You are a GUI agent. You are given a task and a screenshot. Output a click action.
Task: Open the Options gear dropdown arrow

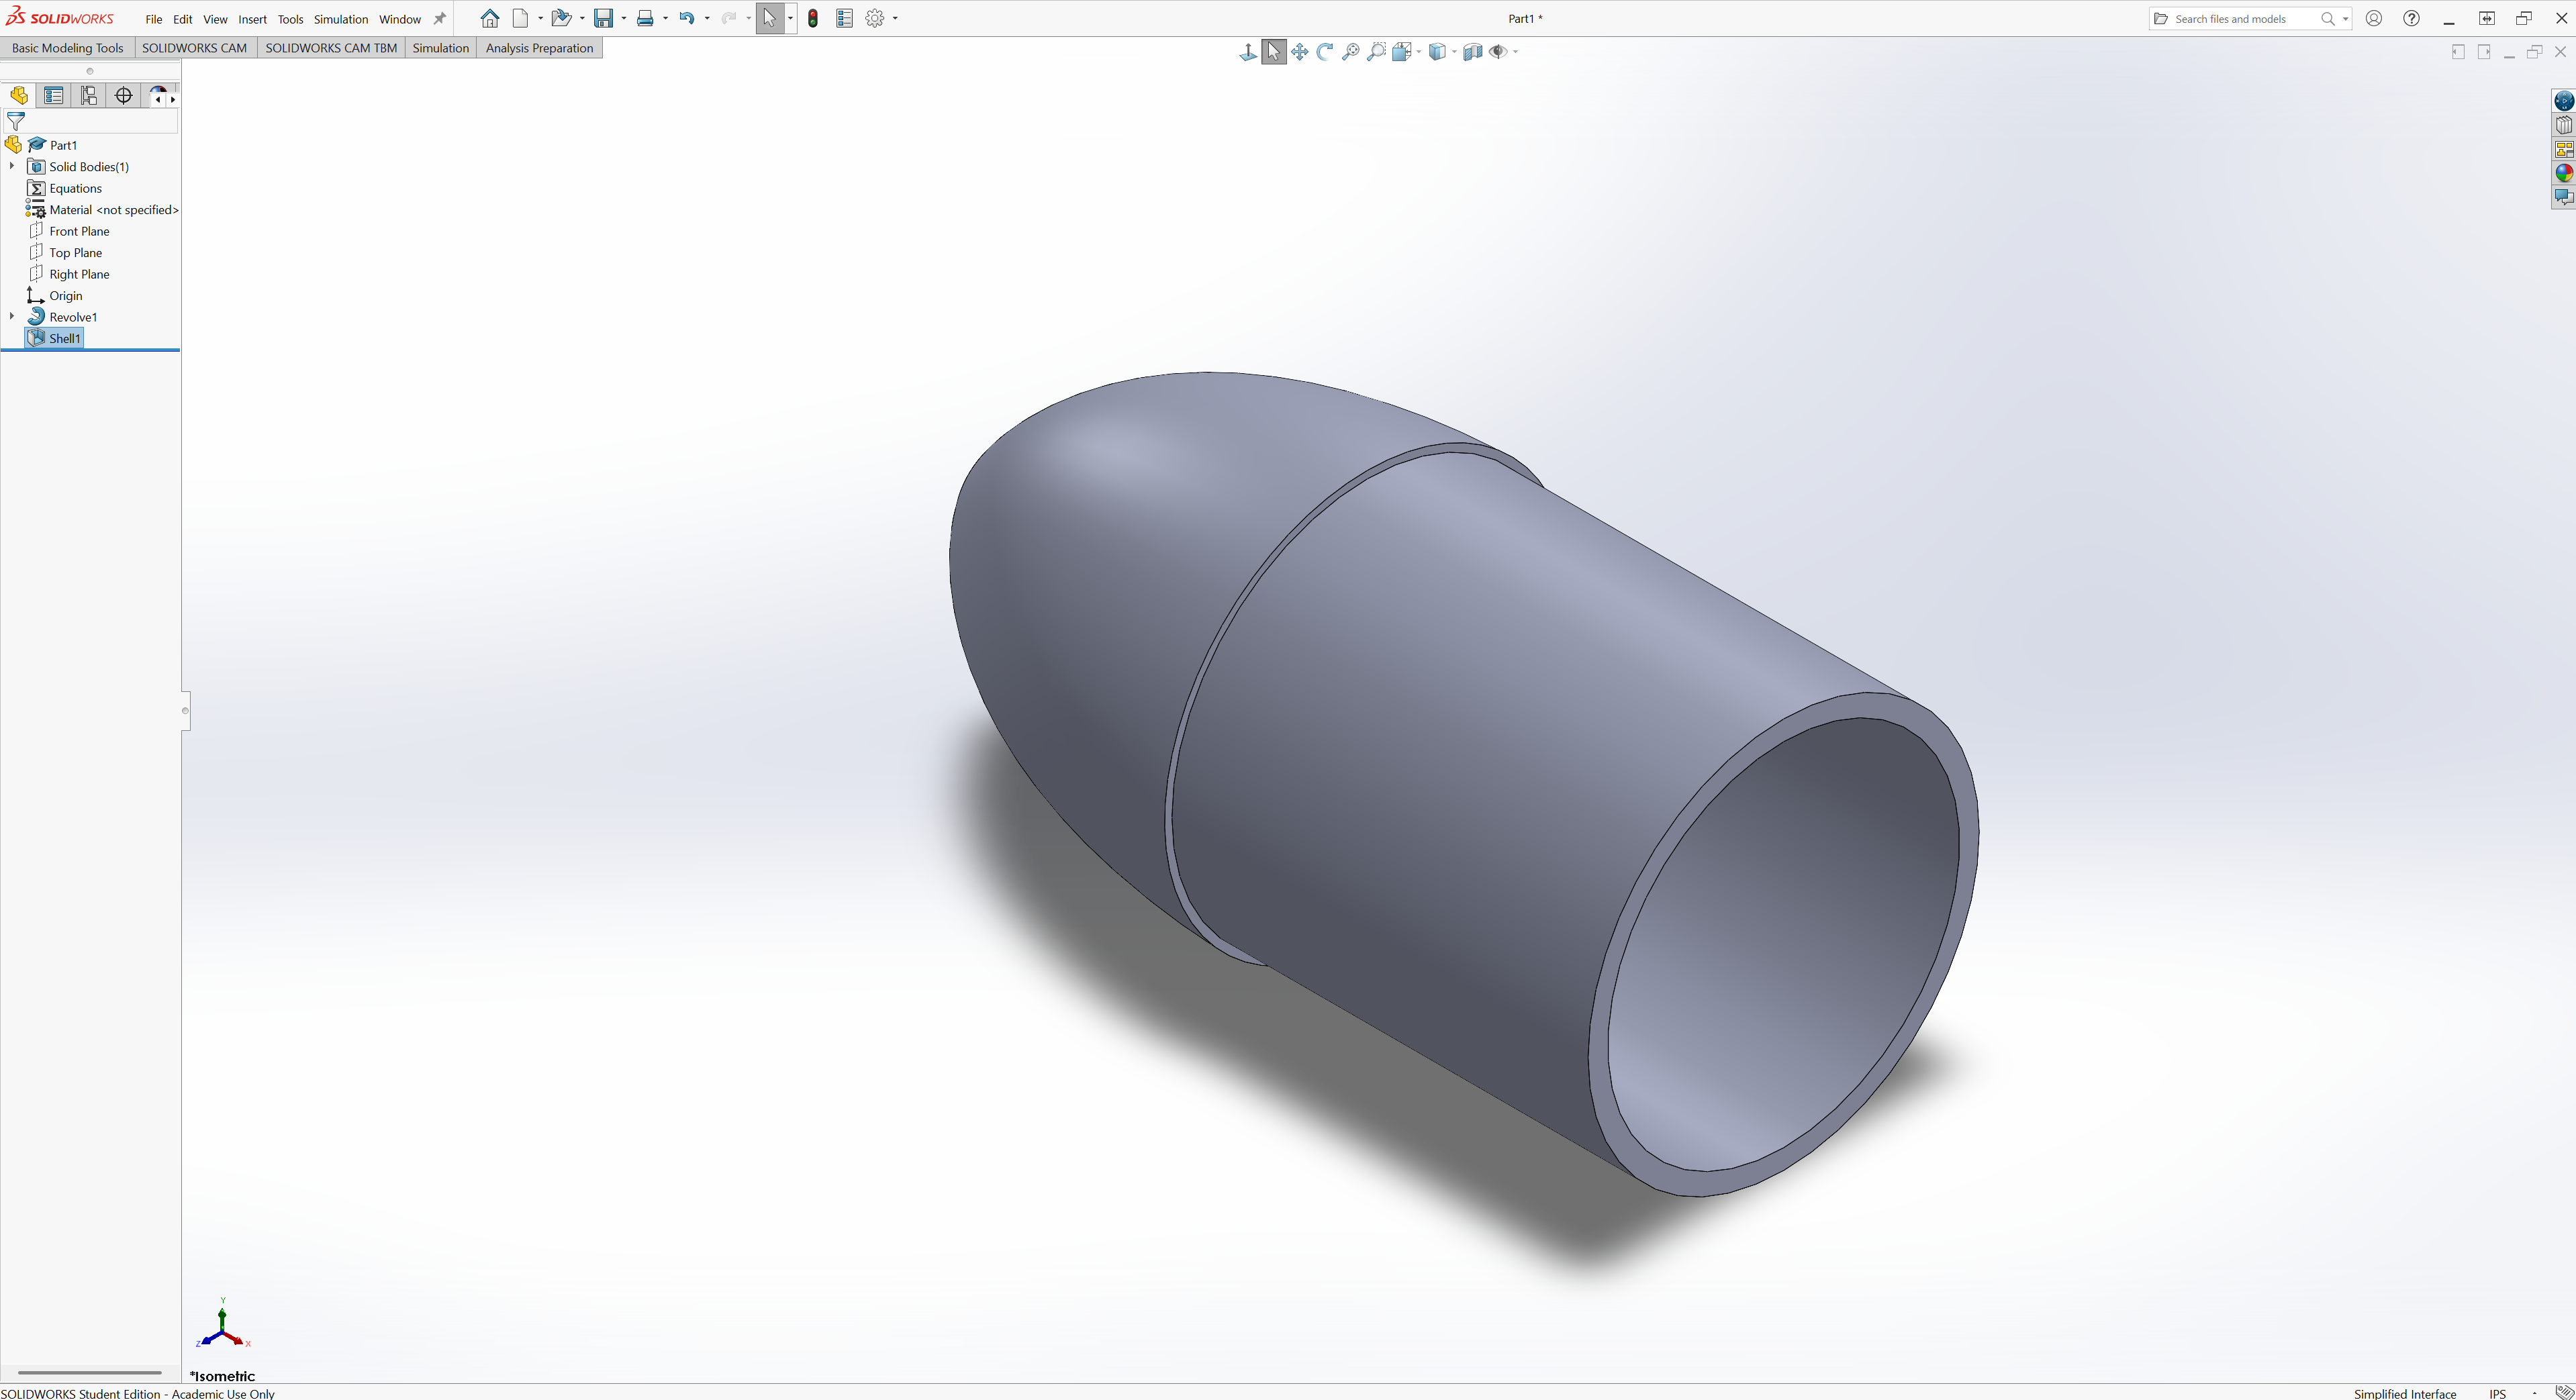(895, 19)
